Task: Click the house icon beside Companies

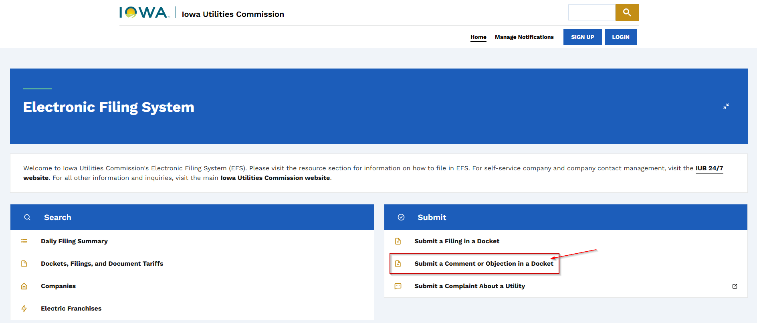Action: 24,286
